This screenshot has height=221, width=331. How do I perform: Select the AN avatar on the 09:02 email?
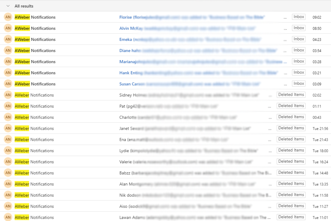(x=8, y=17)
